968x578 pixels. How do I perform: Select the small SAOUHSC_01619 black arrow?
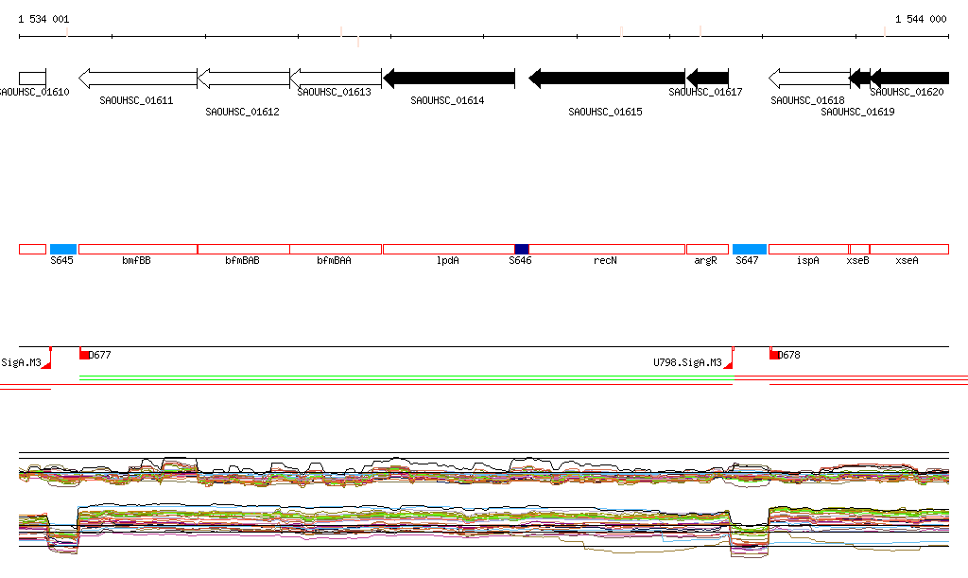pos(860,79)
